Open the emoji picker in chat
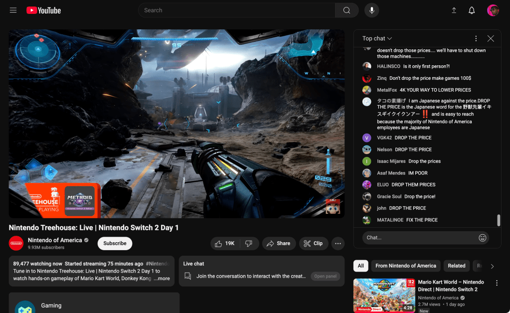Viewport: 510px width, 313px height. pyautogui.click(x=482, y=238)
